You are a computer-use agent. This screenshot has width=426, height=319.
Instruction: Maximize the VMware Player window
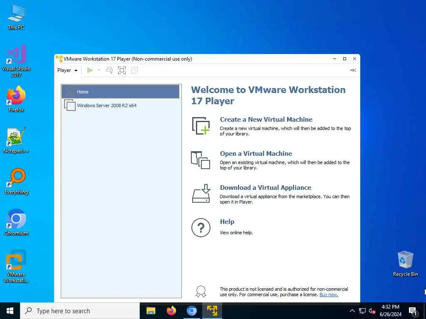[344, 59]
